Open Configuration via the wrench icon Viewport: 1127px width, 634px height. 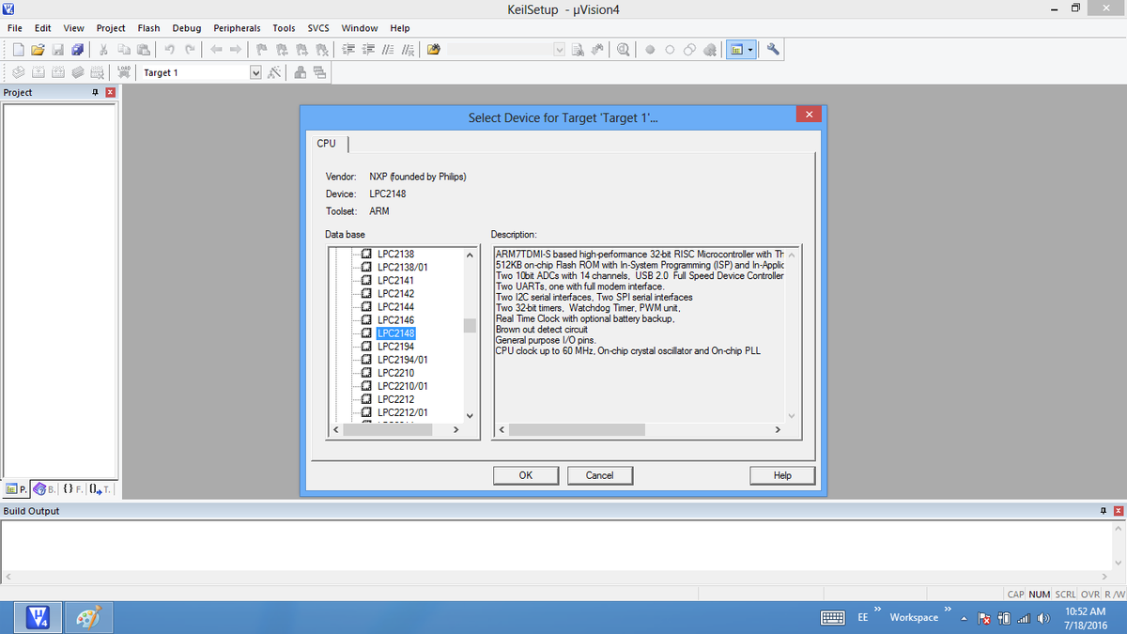coord(774,49)
